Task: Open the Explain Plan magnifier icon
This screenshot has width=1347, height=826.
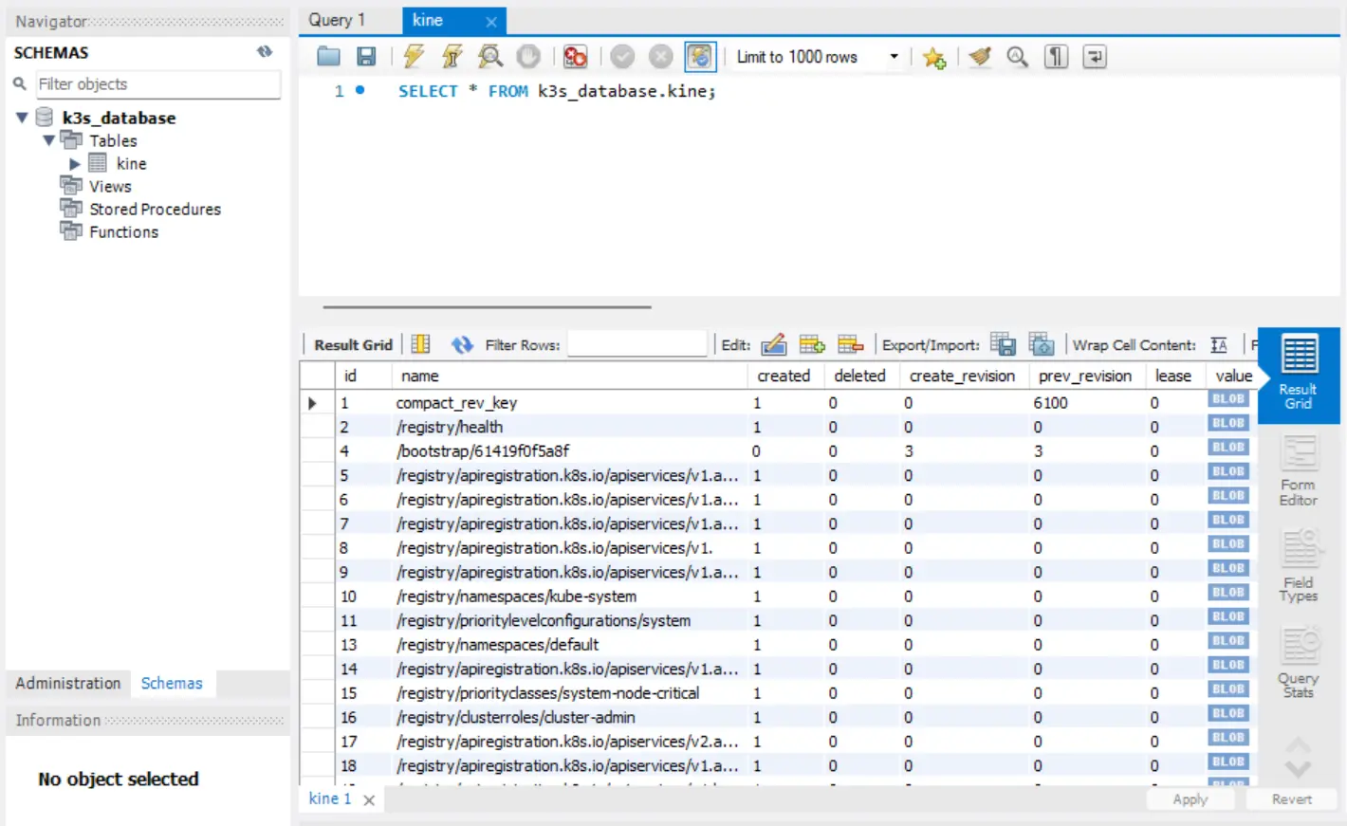Action: tap(490, 56)
